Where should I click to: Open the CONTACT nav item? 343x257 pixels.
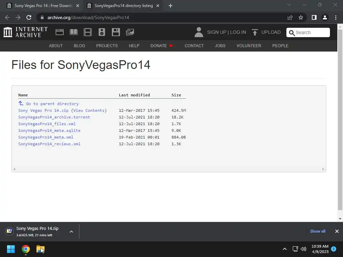[194, 46]
